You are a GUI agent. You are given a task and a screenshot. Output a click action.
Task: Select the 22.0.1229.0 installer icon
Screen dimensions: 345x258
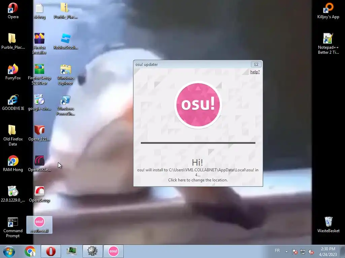point(13,194)
